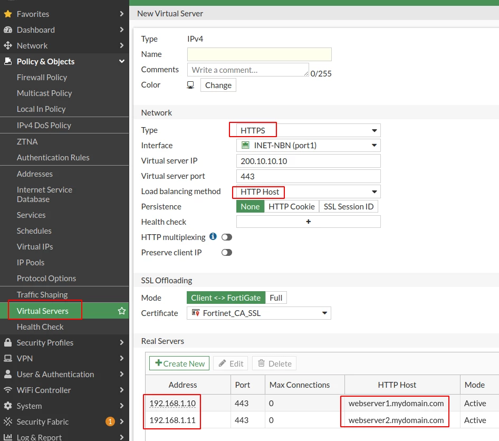Collapse the Policy & Objects section chevron
Image resolution: width=499 pixels, height=441 pixels.
tap(121, 61)
